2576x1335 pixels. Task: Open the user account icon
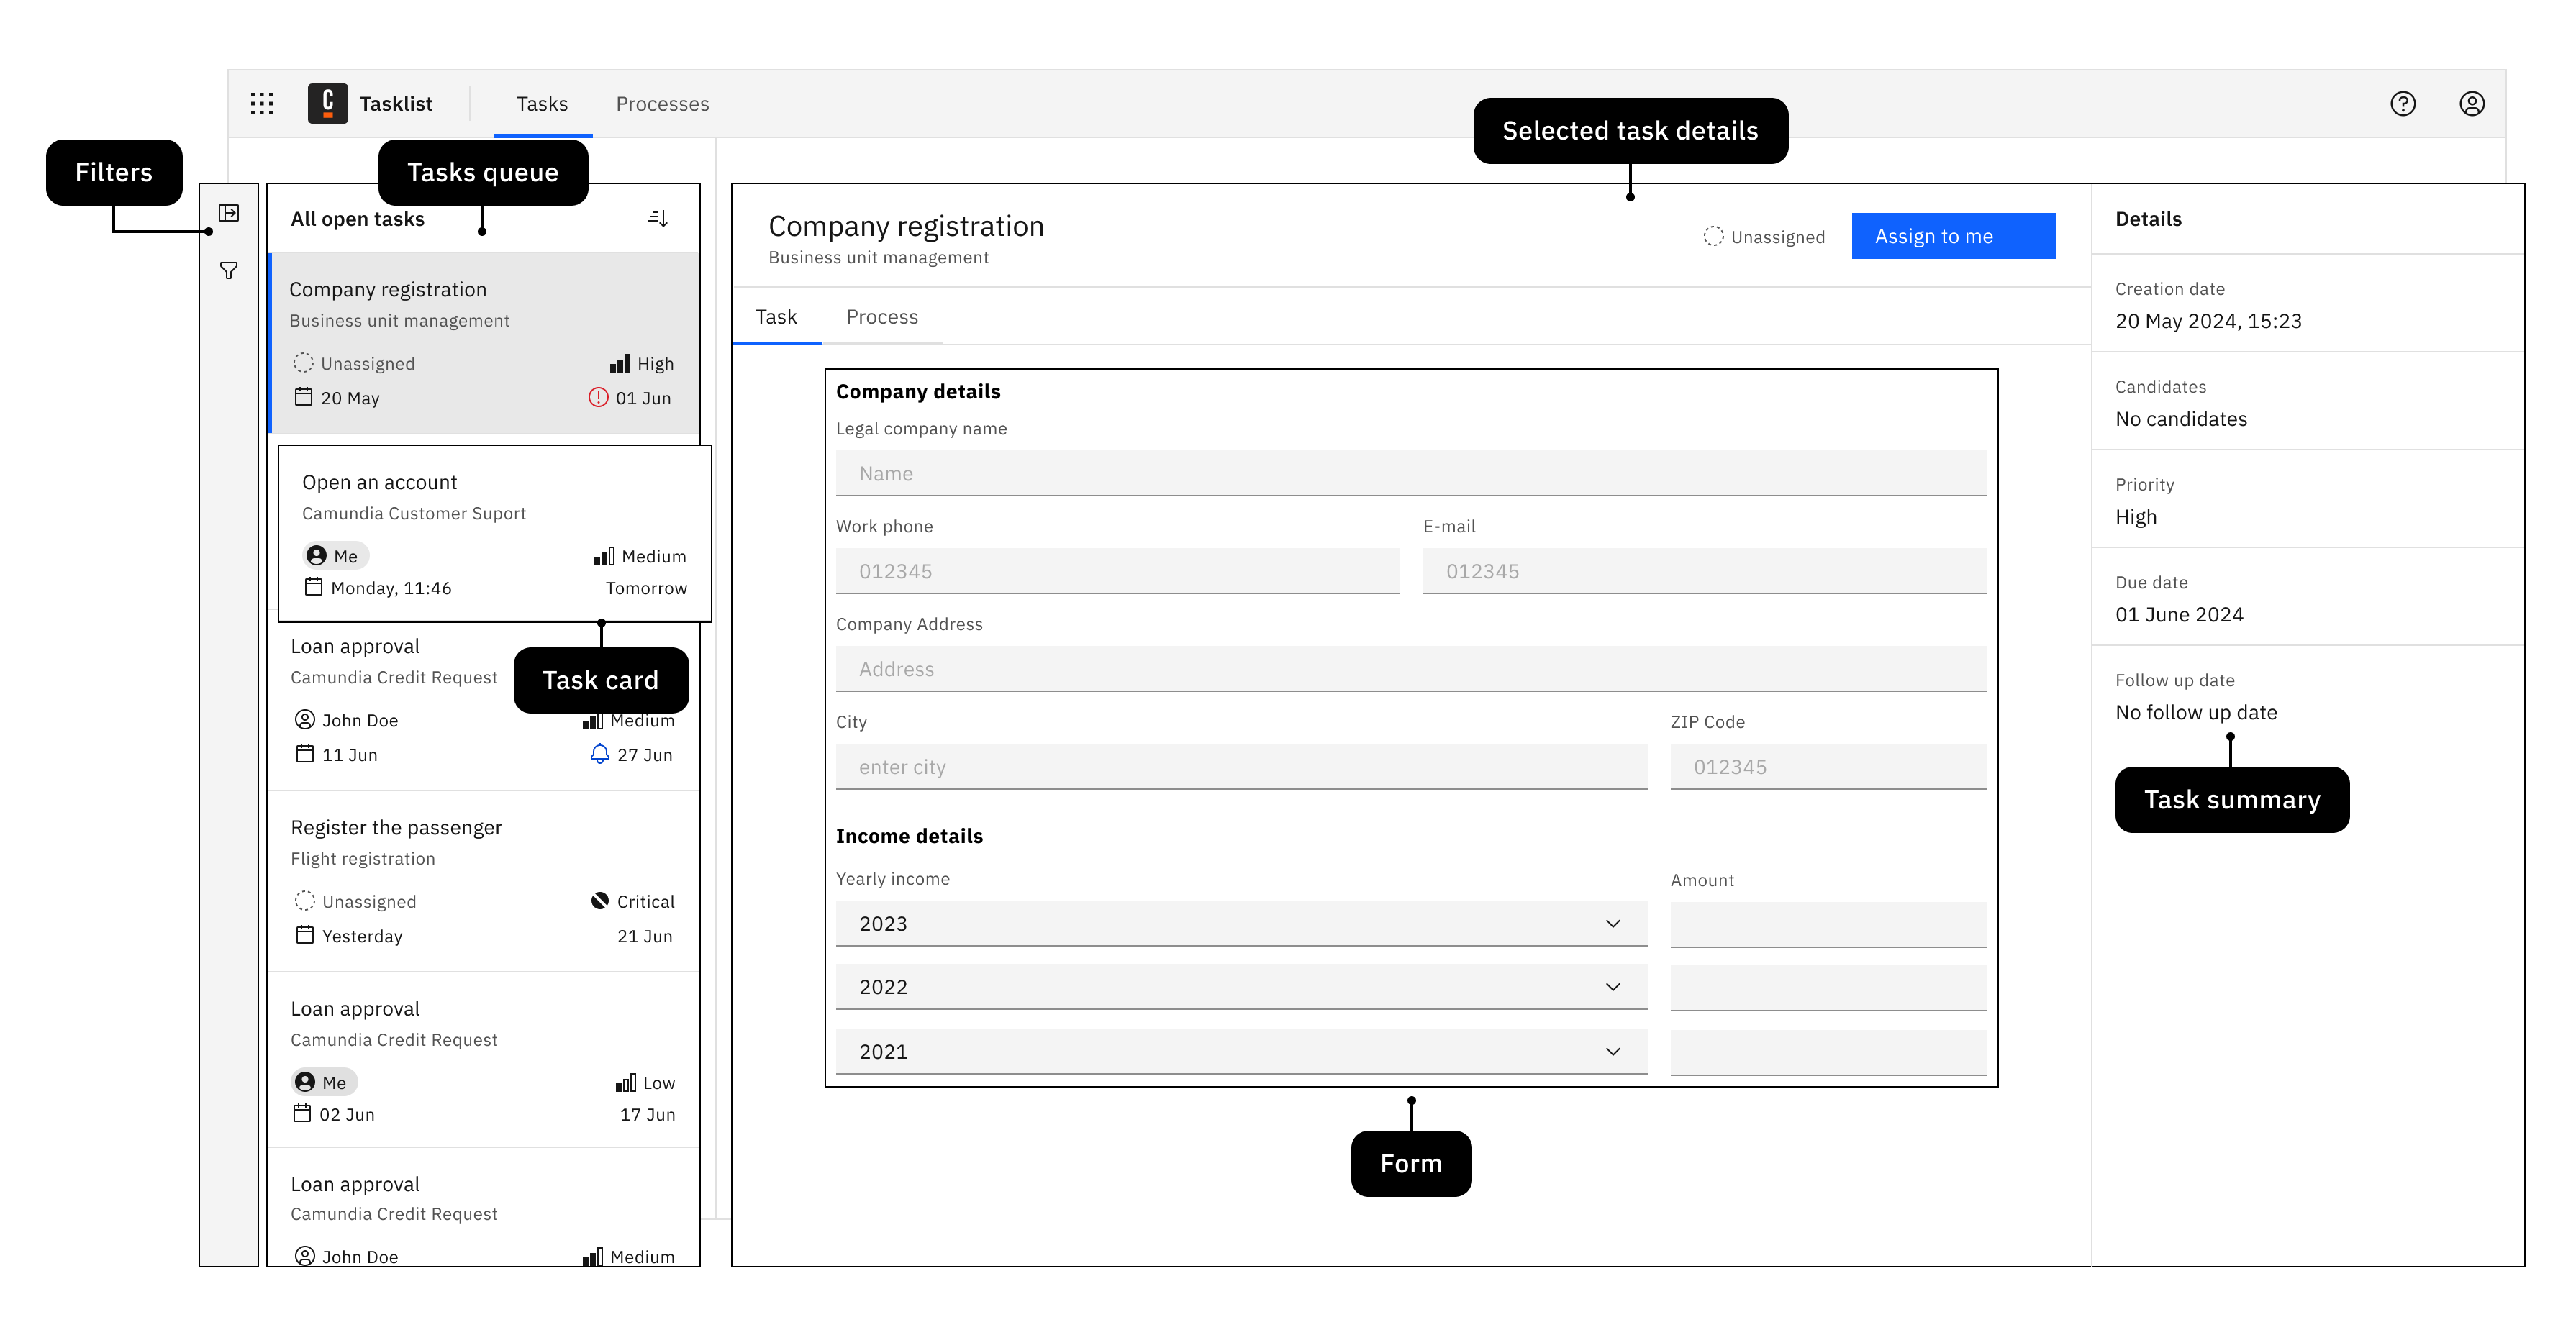2472,104
